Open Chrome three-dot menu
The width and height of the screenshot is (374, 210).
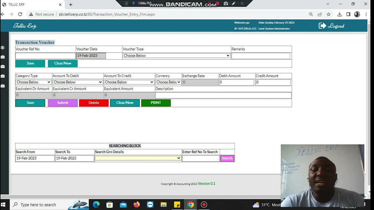366,14
